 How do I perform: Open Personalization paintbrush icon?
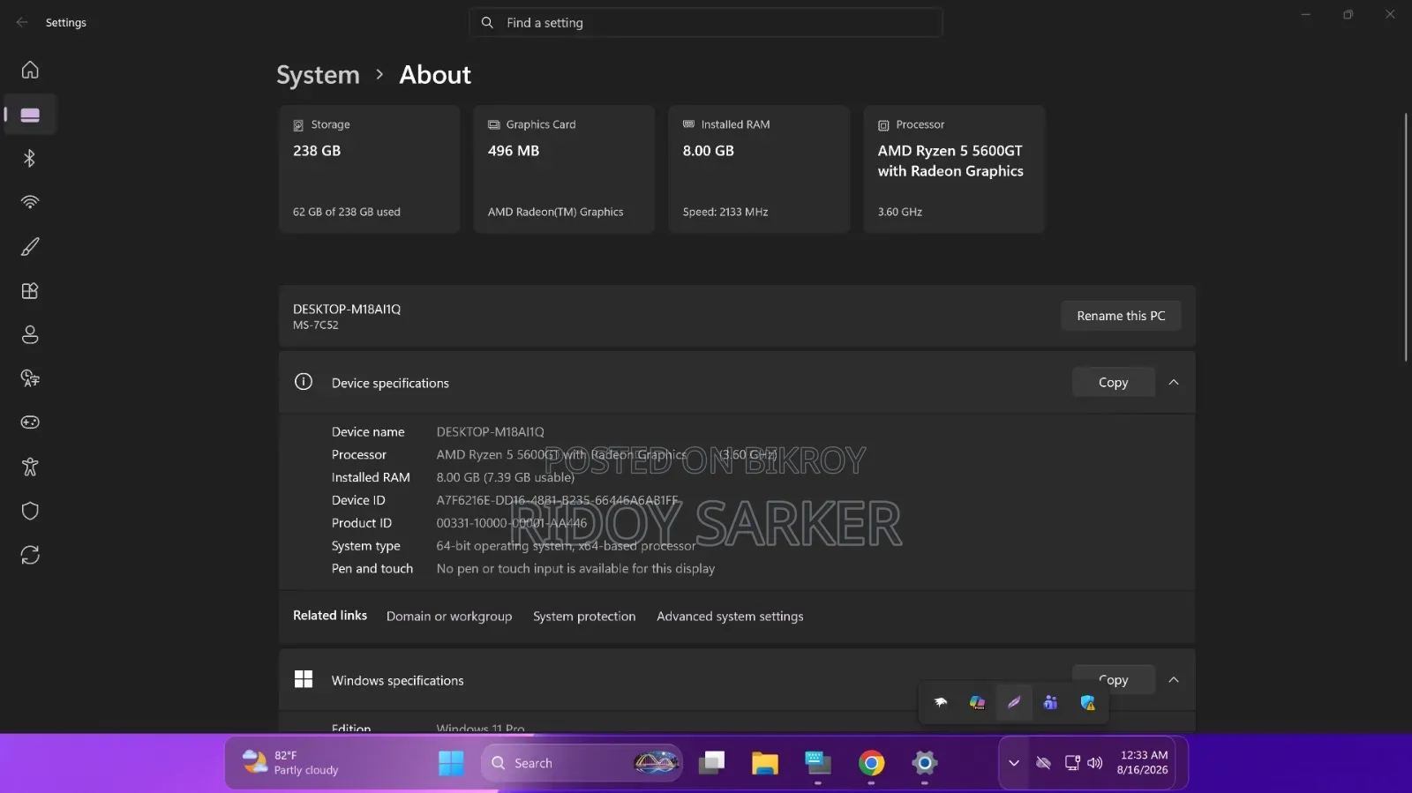click(x=30, y=246)
